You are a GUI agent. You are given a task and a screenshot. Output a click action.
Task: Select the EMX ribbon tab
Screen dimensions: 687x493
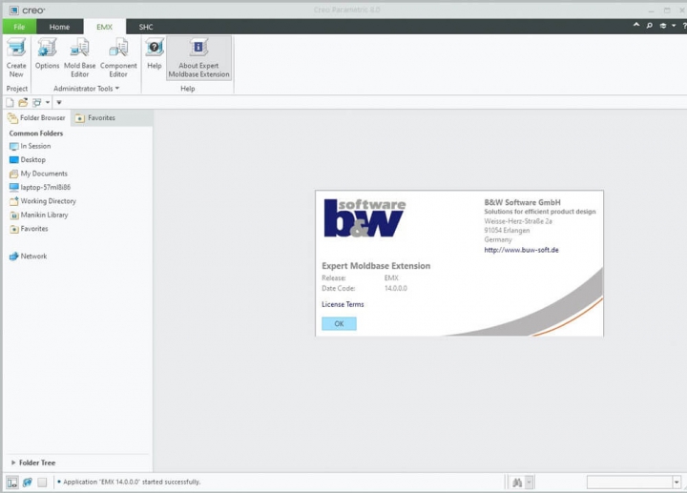tap(105, 27)
